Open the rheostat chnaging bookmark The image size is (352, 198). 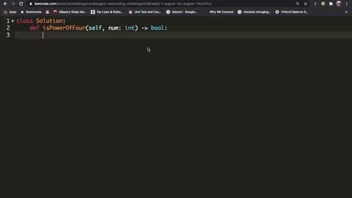tap(254, 12)
